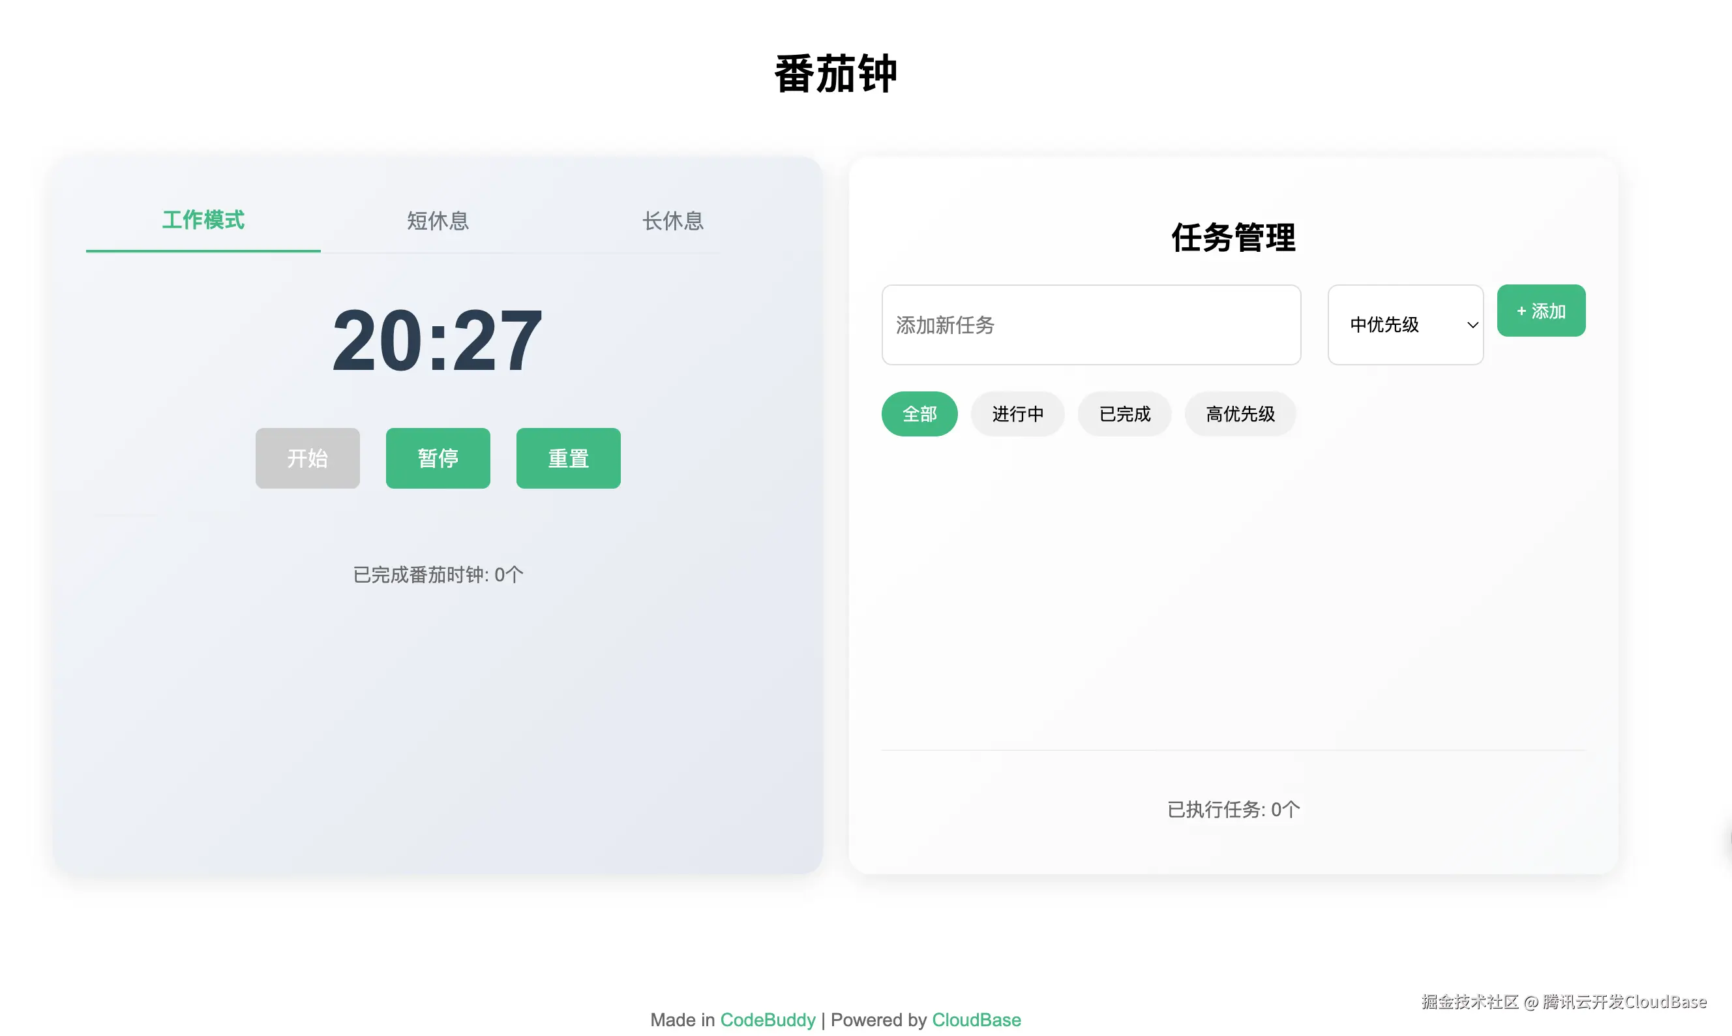Switch to the 长休息 tab

(673, 221)
